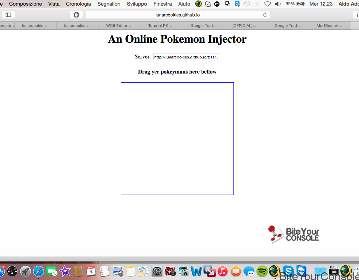Open Notes yellow pad in Dock

131,272
